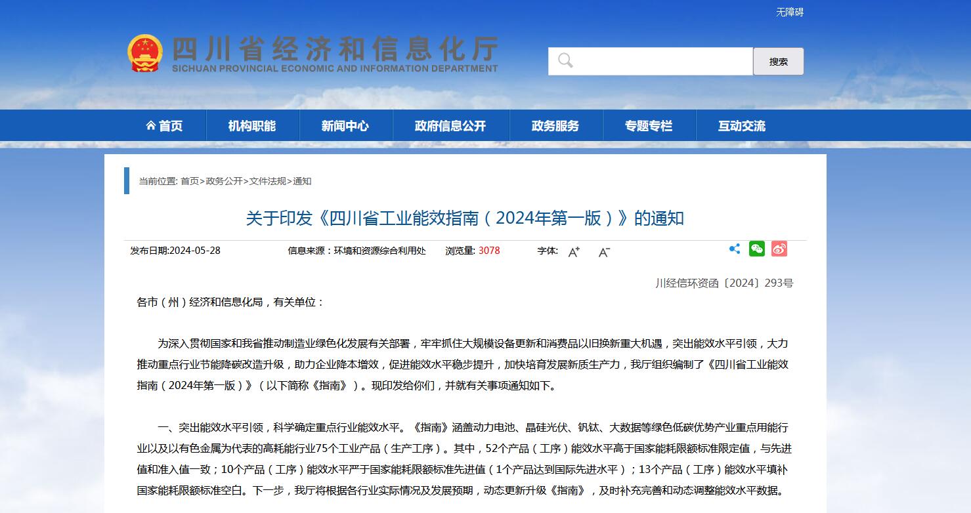This screenshot has width=971, height=513.
Task: Go to 首页 in breadcrumb
Action: point(190,181)
